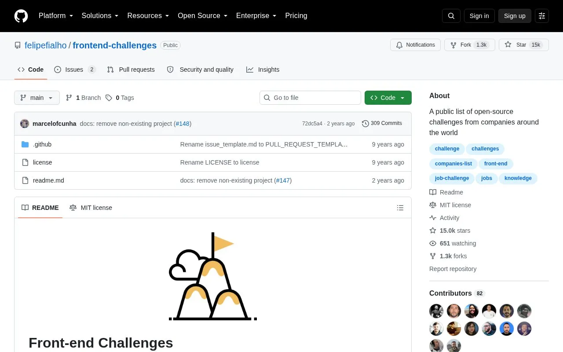The image size is (563, 352).
Task: Click the Sign up button
Action: tap(515, 16)
